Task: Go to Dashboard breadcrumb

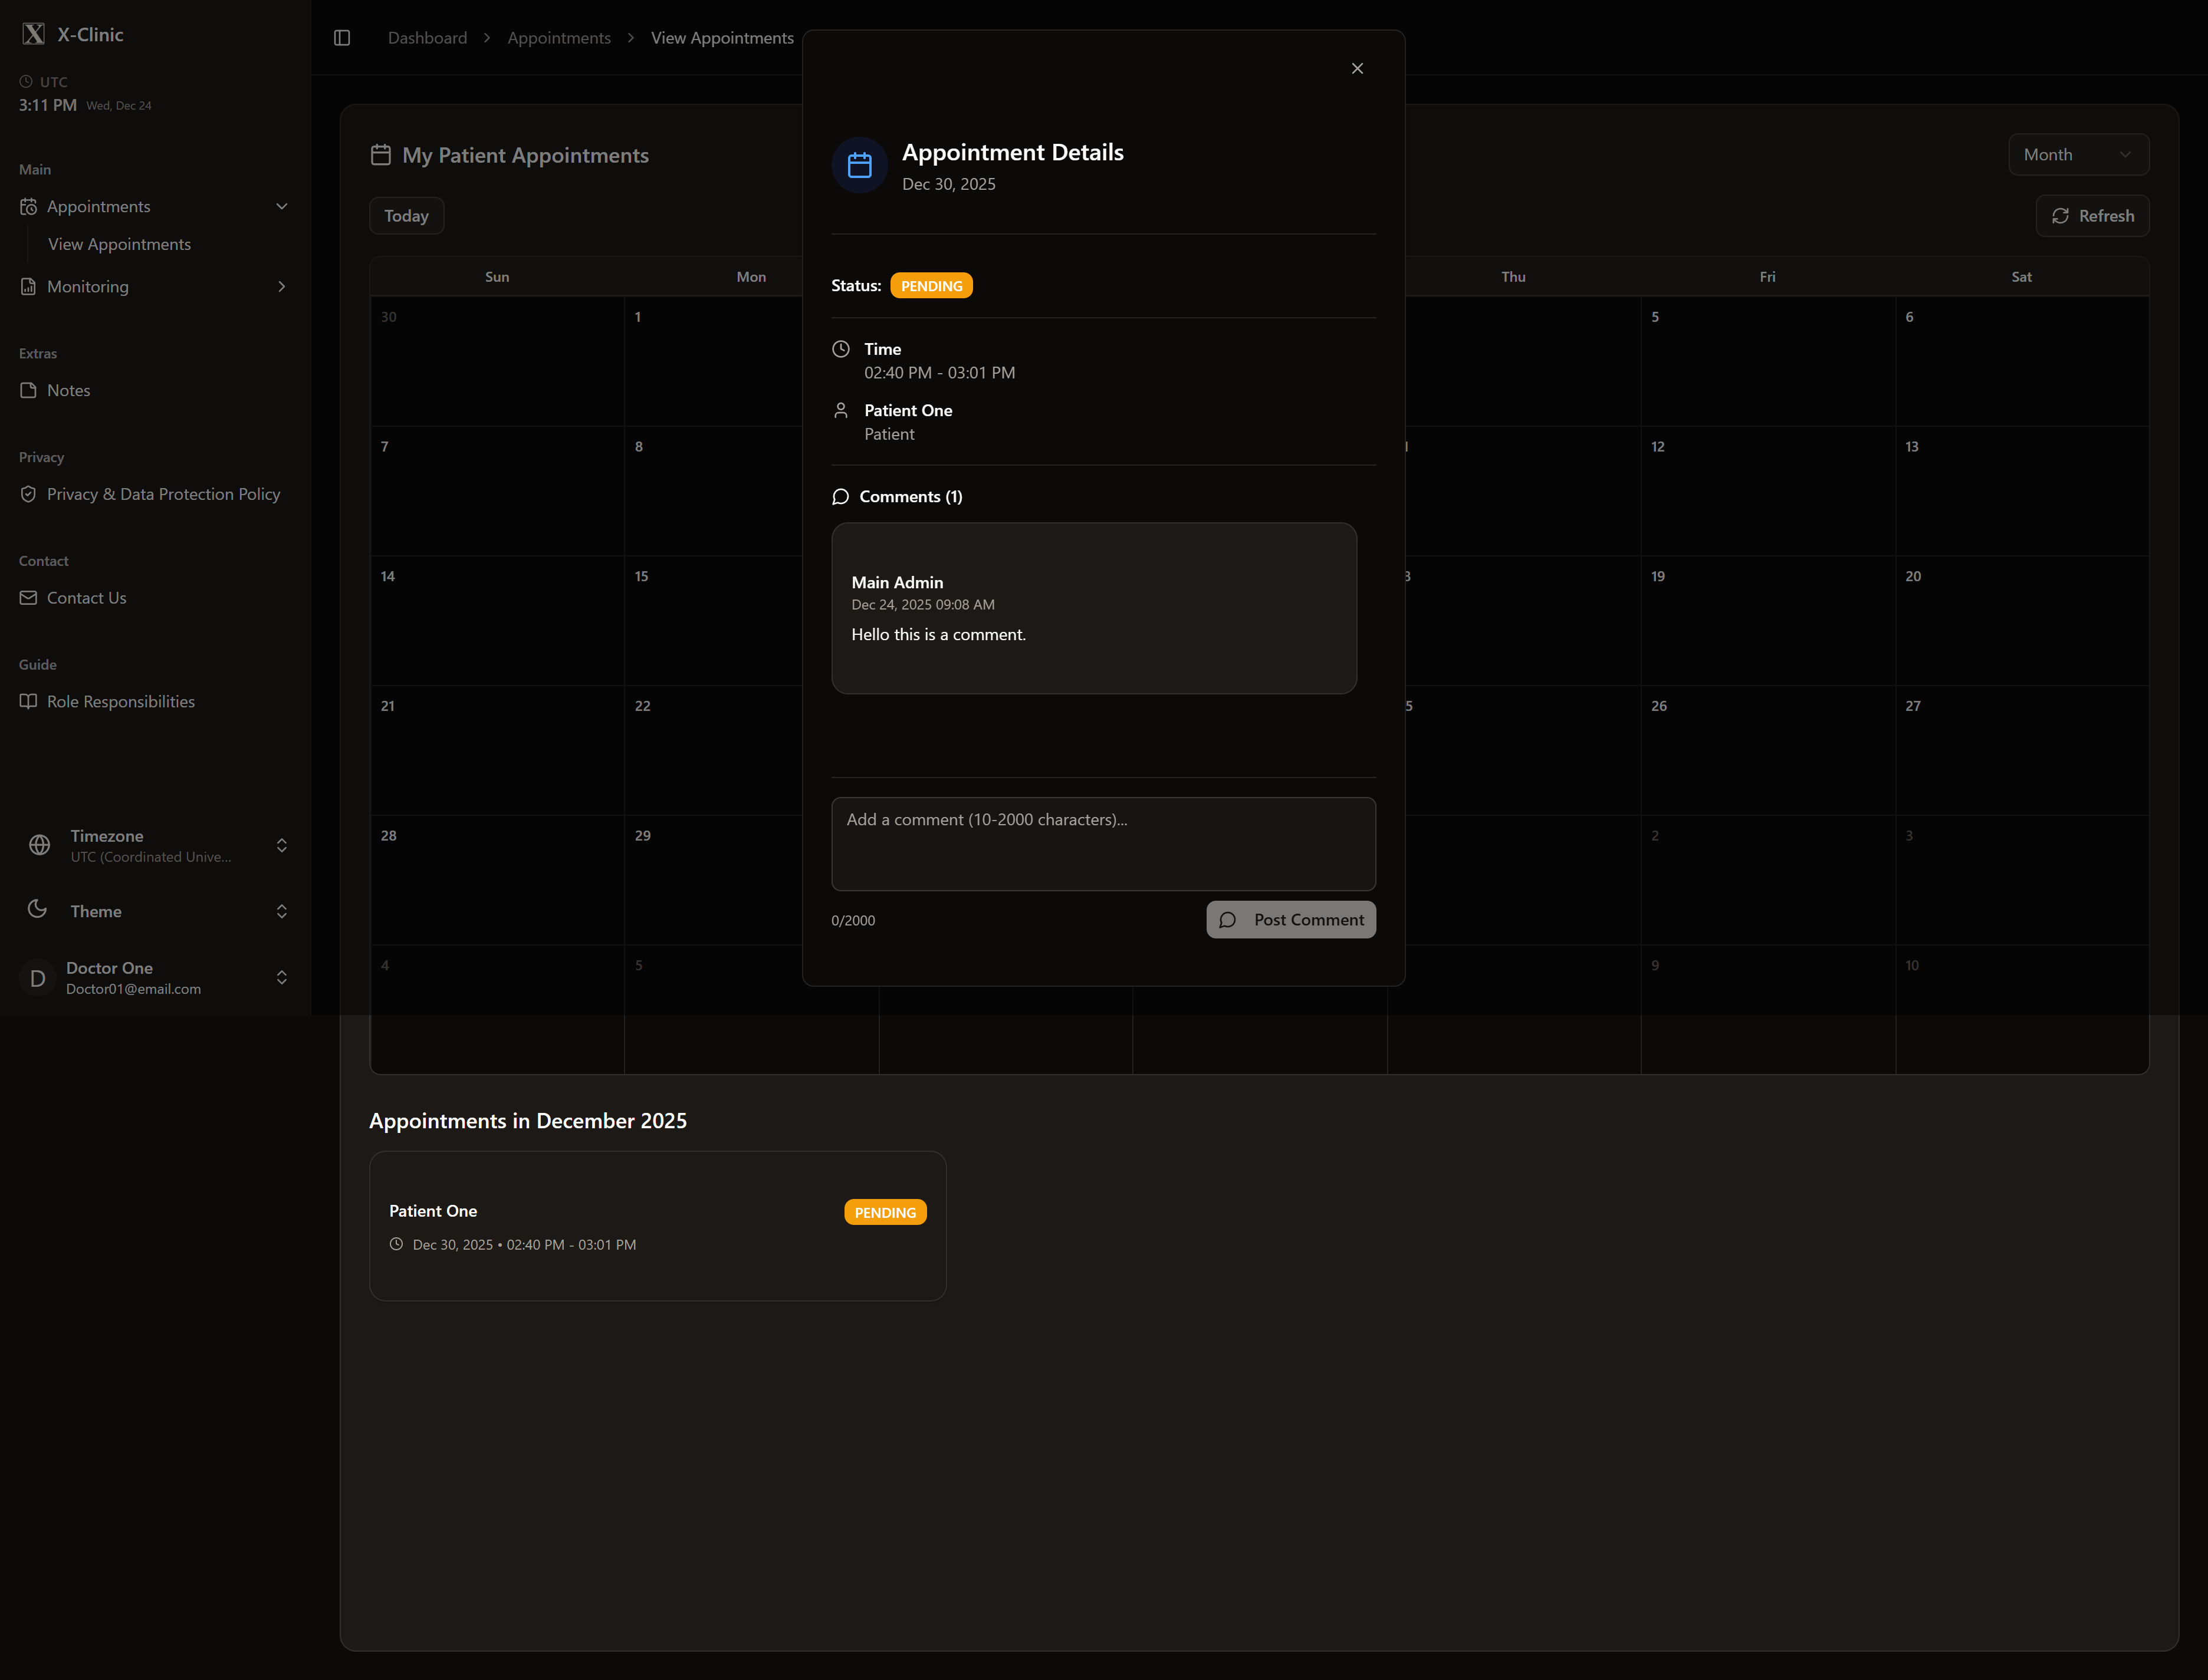Action: coord(427,38)
